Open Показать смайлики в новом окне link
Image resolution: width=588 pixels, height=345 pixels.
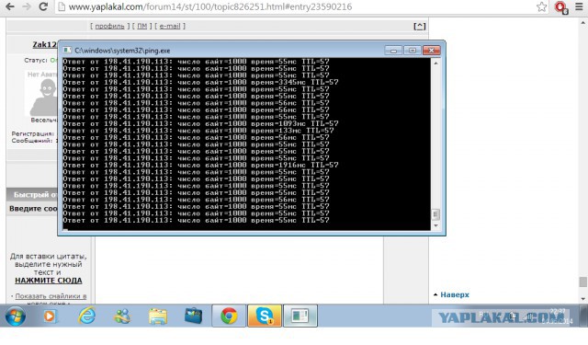tap(51, 299)
